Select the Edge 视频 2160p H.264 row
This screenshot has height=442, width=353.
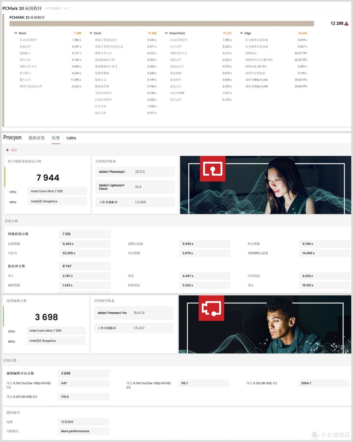[x=276, y=86]
